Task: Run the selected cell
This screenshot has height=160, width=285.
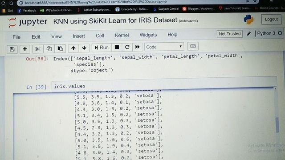Action: coord(102,48)
